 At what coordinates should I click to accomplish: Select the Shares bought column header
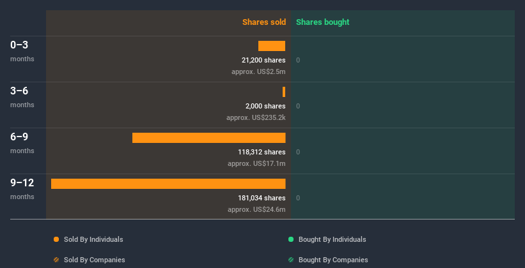322,22
